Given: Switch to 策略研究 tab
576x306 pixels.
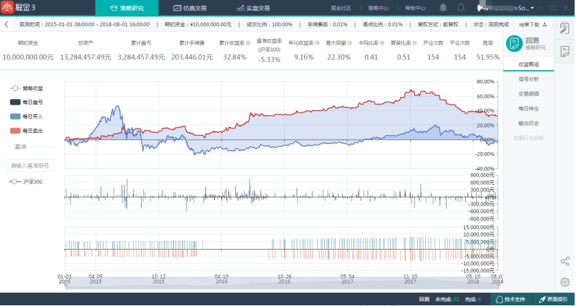Looking at the screenshot, I should tap(127, 8).
